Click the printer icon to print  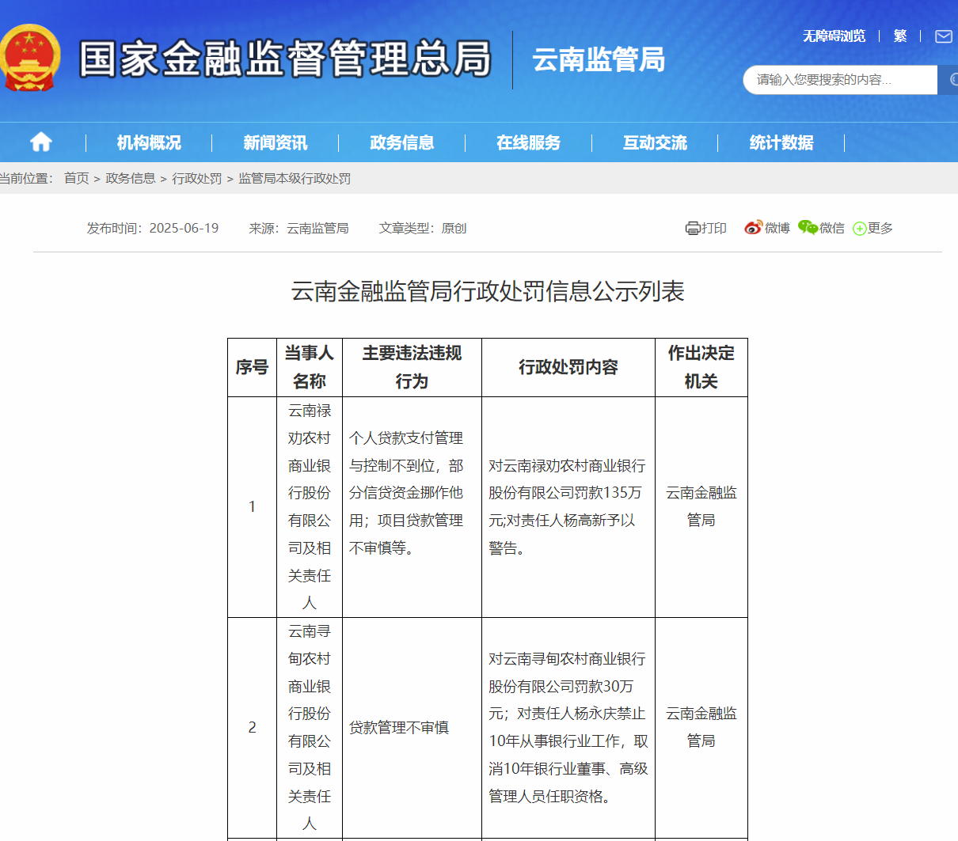(693, 228)
